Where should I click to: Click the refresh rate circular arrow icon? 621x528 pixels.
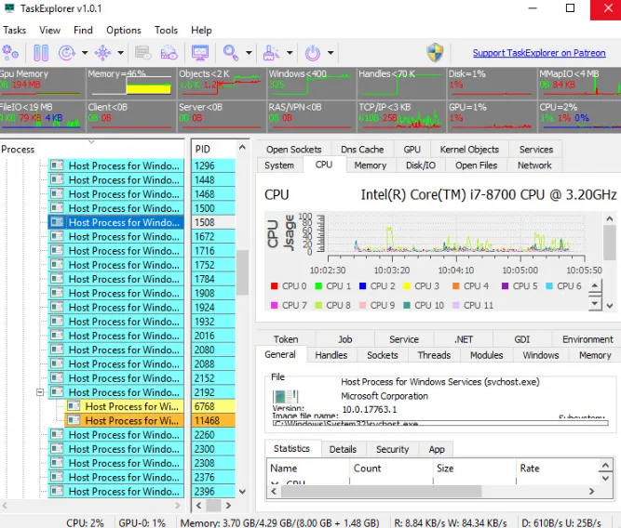pos(66,53)
